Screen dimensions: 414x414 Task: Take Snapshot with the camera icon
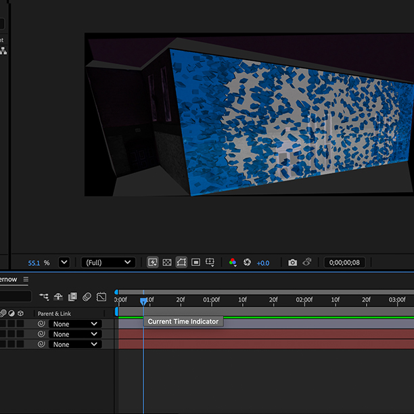click(x=292, y=262)
